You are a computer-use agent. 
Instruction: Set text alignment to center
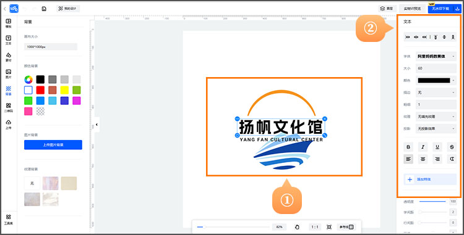tap(423, 159)
